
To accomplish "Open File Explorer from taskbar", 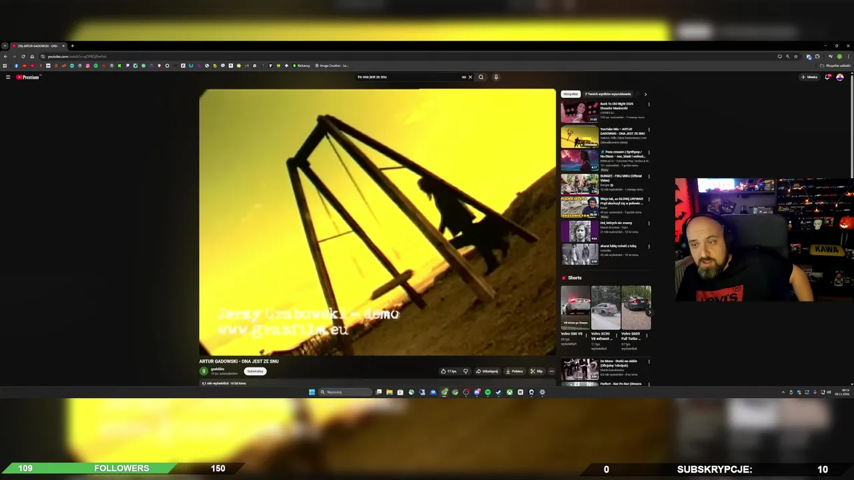I will tap(389, 392).
